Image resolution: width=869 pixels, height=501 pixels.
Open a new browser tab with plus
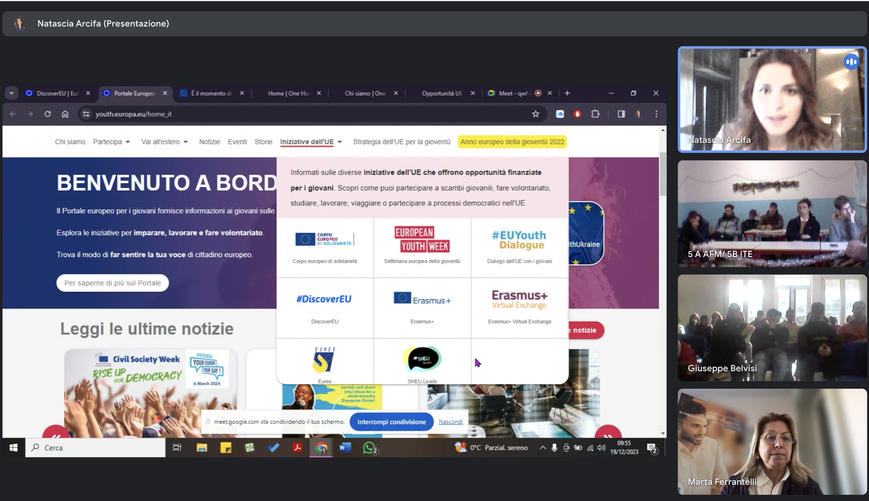[x=567, y=93]
